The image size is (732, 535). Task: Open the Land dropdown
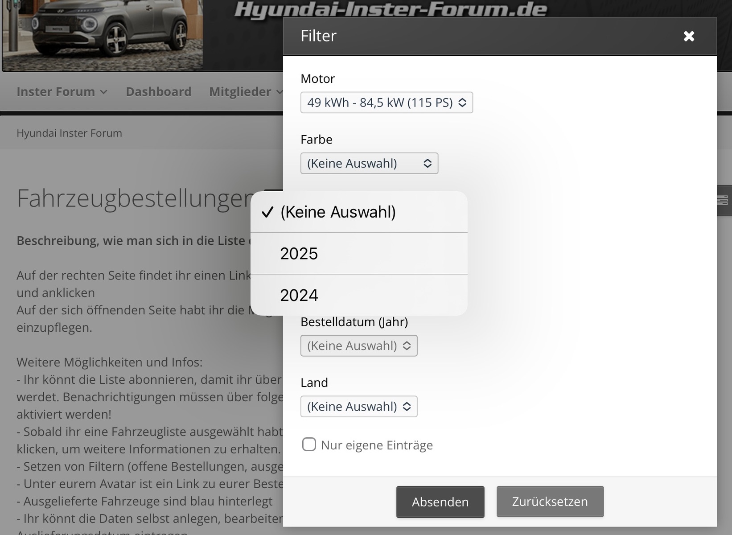click(x=358, y=406)
